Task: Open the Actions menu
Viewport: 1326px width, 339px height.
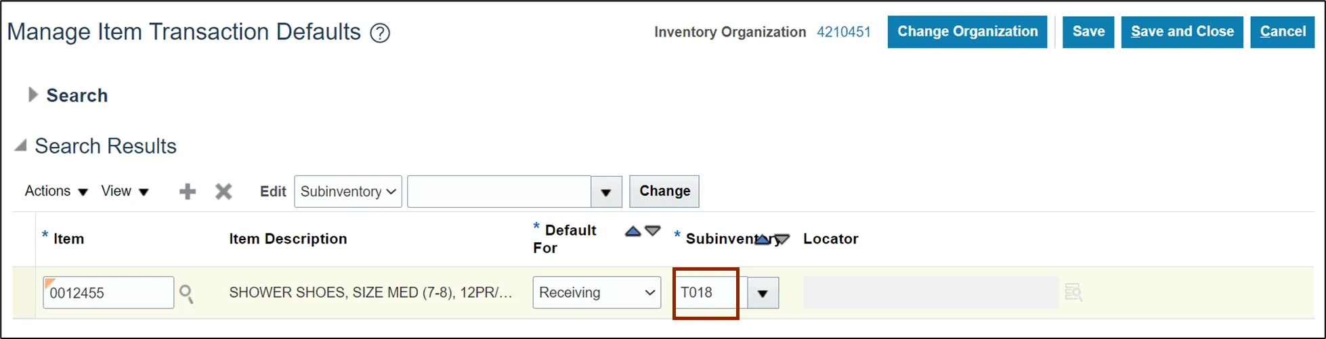Action: pos(56,191)
